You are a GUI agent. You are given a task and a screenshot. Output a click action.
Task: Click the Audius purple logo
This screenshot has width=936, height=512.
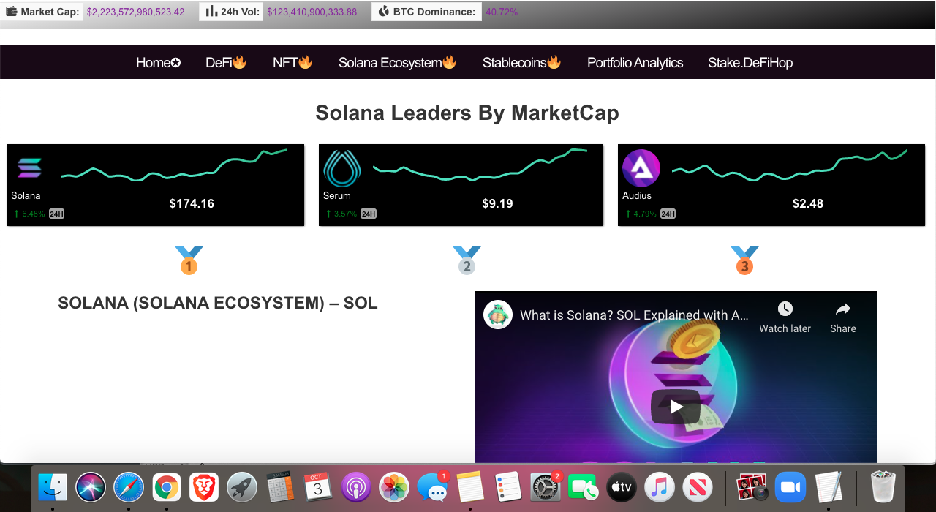click(641, 168)
